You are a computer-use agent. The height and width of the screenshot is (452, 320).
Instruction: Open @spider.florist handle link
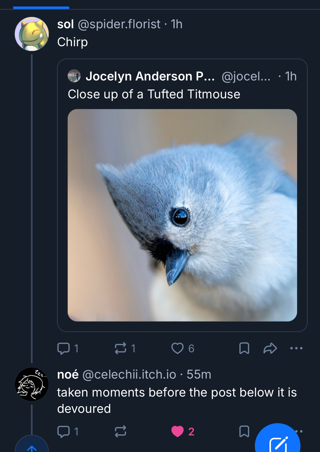click(119, 24)
